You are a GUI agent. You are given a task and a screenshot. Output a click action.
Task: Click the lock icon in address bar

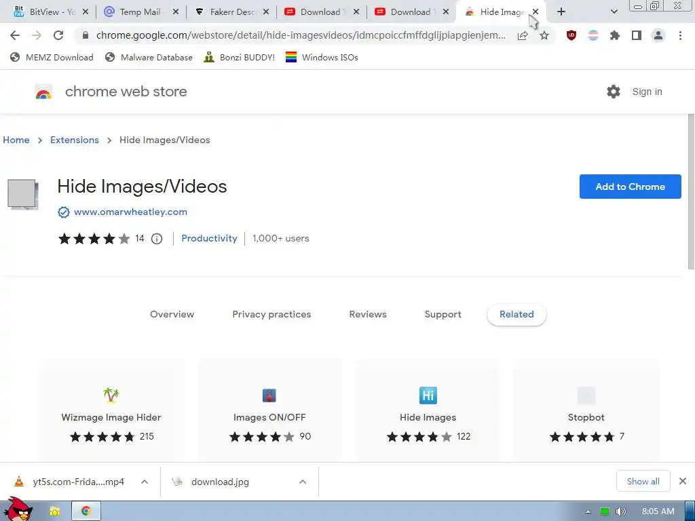click(86, 35)
